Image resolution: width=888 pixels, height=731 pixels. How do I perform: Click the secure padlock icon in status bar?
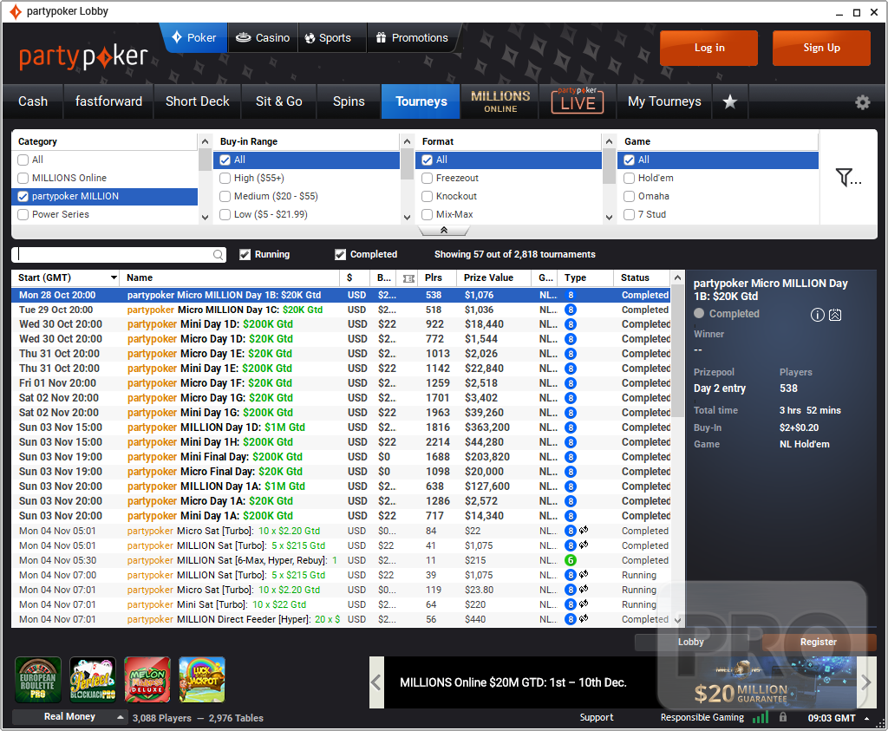(x=783, y=717)
